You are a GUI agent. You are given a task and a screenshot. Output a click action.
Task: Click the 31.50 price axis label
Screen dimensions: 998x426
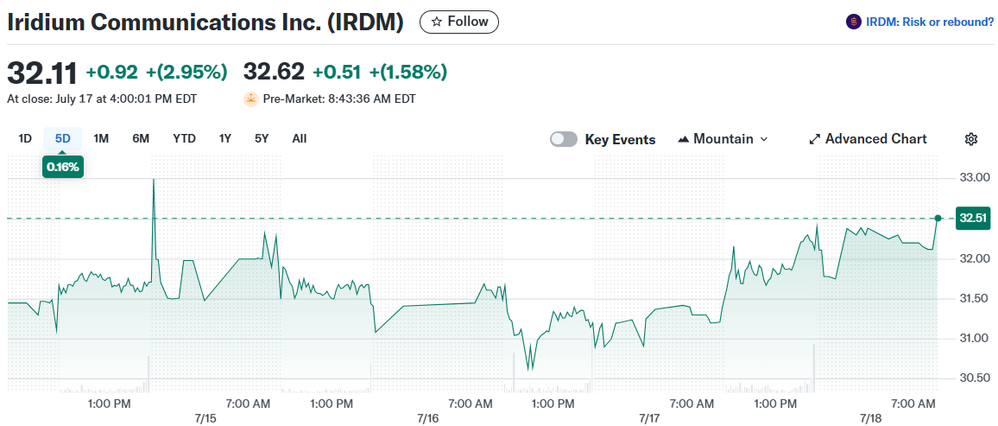click(975, 299)
